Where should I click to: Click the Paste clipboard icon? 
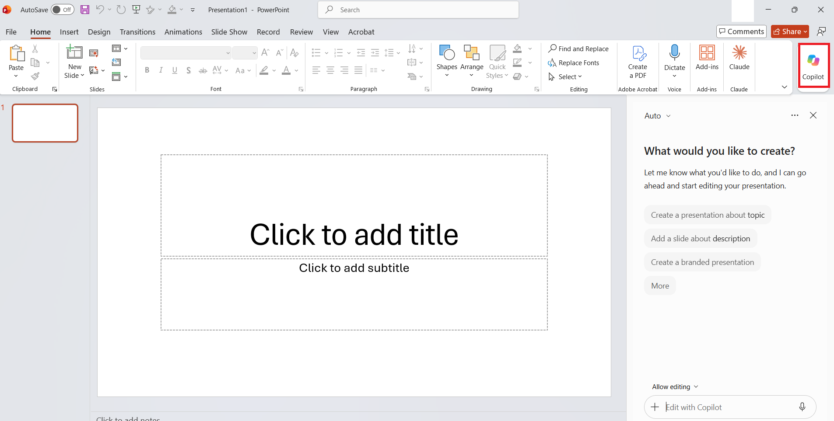pos(17,53)
